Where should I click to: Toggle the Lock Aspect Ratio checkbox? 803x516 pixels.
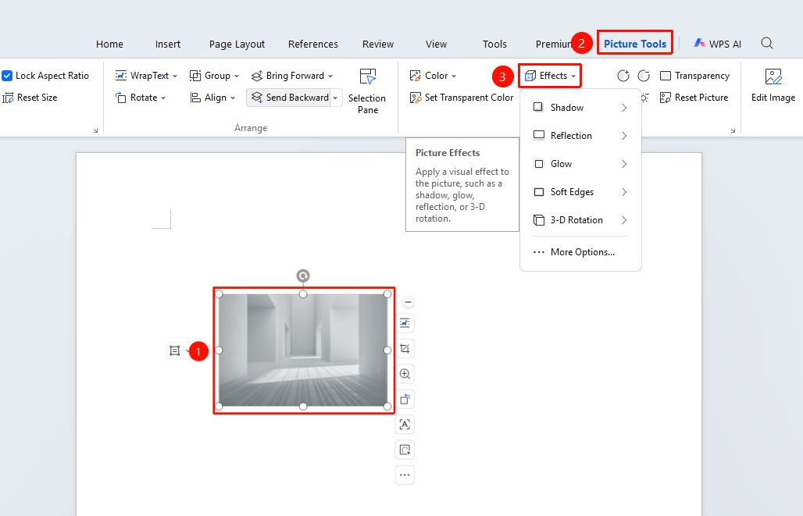[7, 76]
